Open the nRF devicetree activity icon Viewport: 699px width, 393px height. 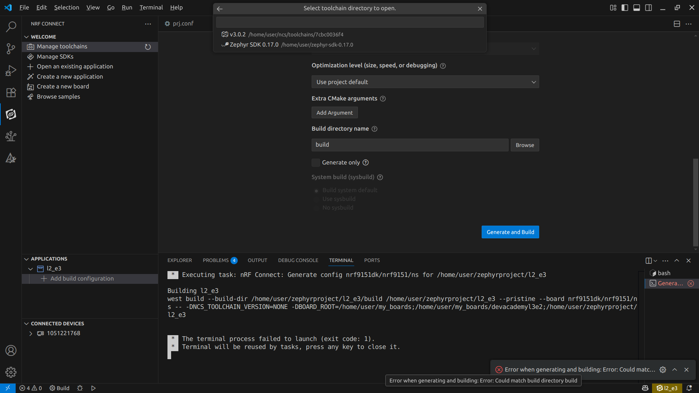(x=11, y=136)
